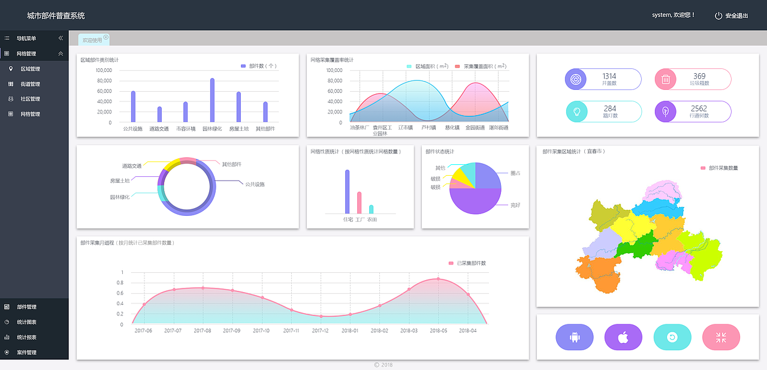Click the 部件采集区域统计 panel title
The width and height of the screenshot is (767, 370).
[575, 152]
